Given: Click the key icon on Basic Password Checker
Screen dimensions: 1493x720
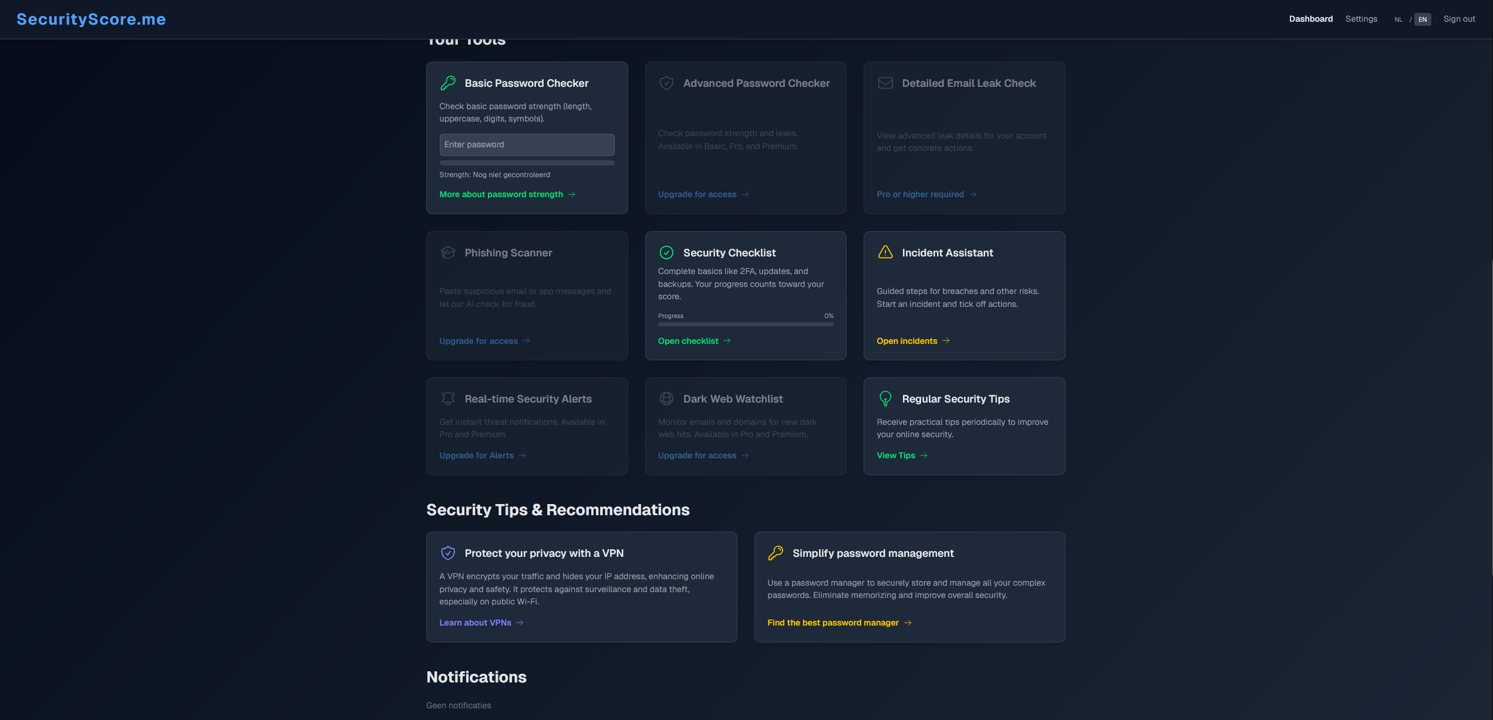Looking at the screenshot, I should [448, 83].
